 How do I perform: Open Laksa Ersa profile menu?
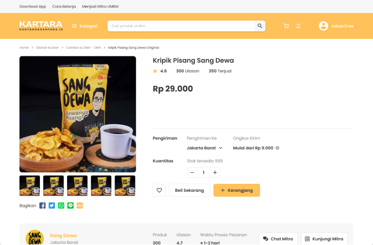336,26
